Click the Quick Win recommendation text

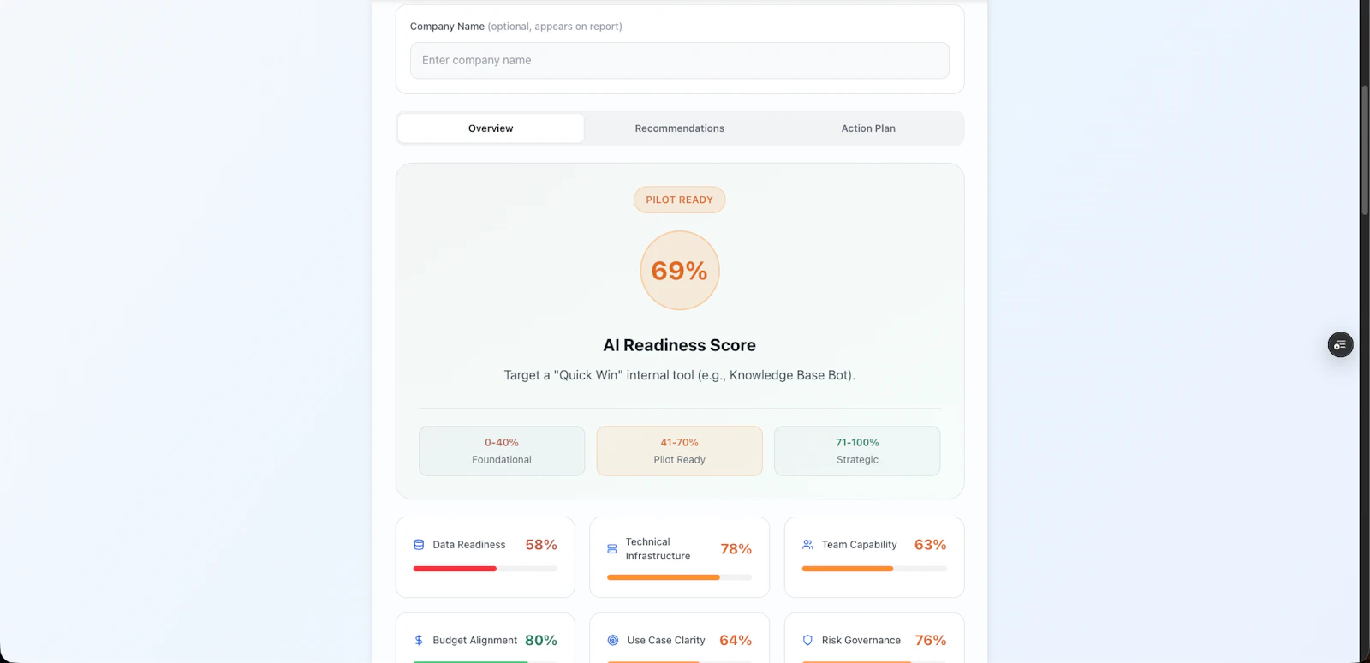click(680, 375)
